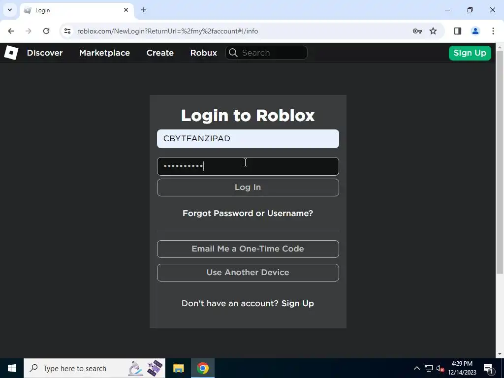Show hidden system tray icons
Viewport: 504px width, 378px height.
(416, 368)
